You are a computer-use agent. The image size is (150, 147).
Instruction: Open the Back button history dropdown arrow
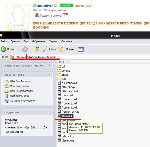click(18, 49)
